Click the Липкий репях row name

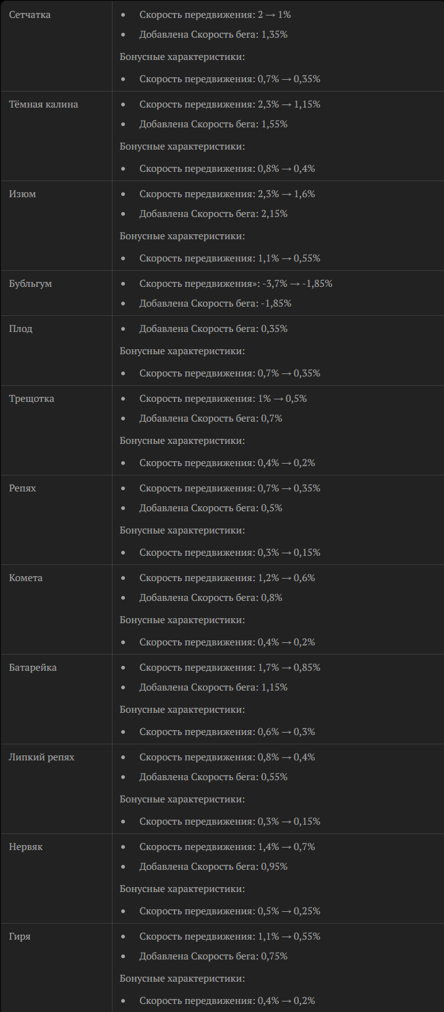[x=41, y=757]
